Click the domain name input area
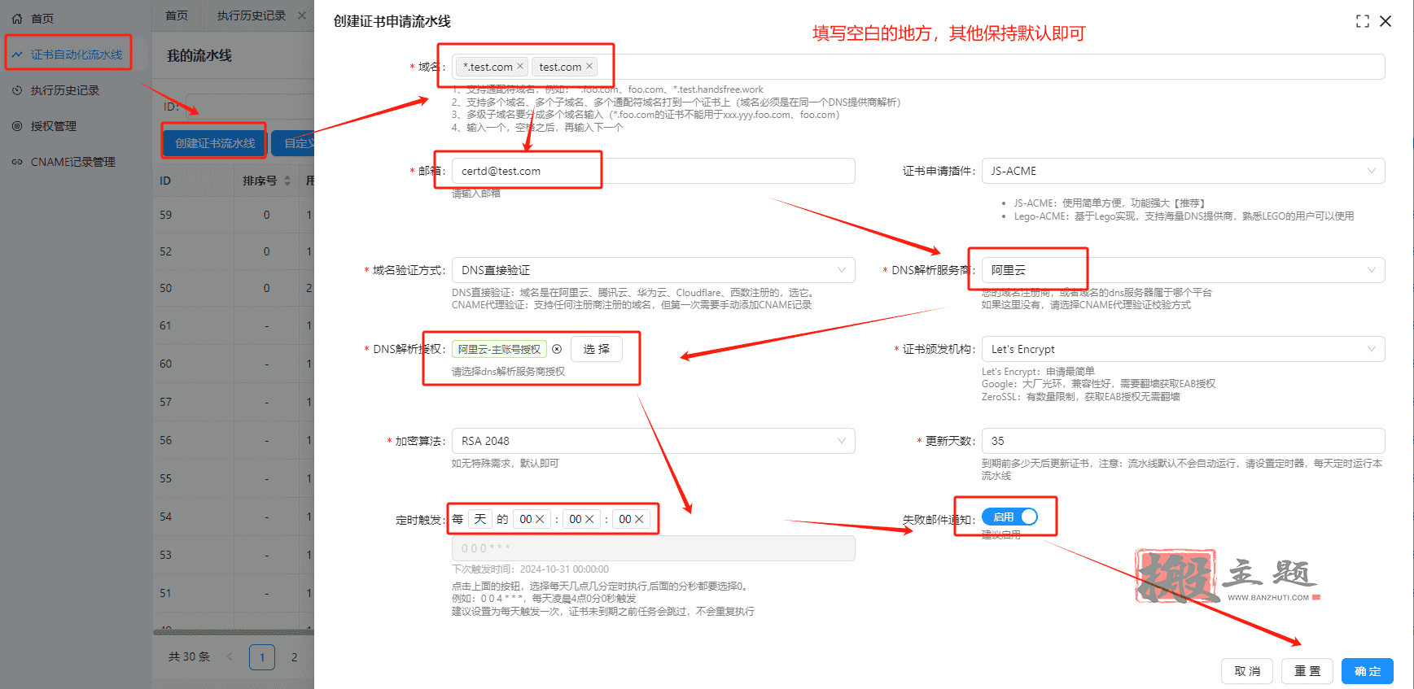1414x689 pixels. click(918, 67)
